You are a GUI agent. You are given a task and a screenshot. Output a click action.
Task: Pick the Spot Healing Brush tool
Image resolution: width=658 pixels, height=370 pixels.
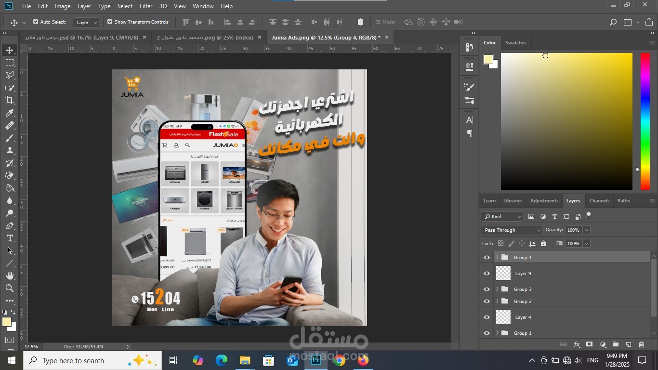pyautogui.click(x=9, y=125)
